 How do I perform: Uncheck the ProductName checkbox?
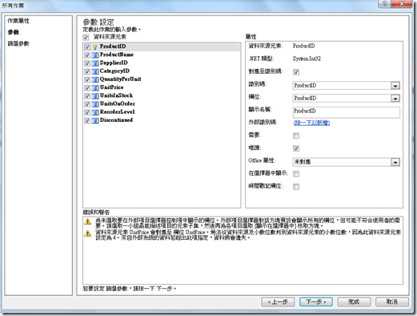87,55
